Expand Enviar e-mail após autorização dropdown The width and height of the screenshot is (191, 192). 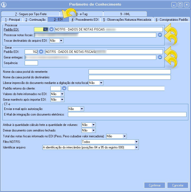(82, 109)
